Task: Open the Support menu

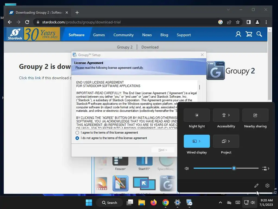Action: click(184, 35)
